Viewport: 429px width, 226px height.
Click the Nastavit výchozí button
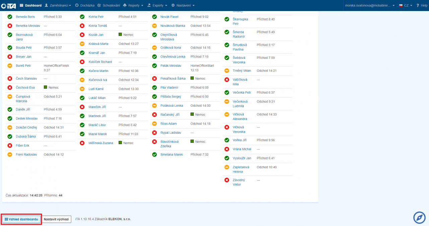(57, 219)
